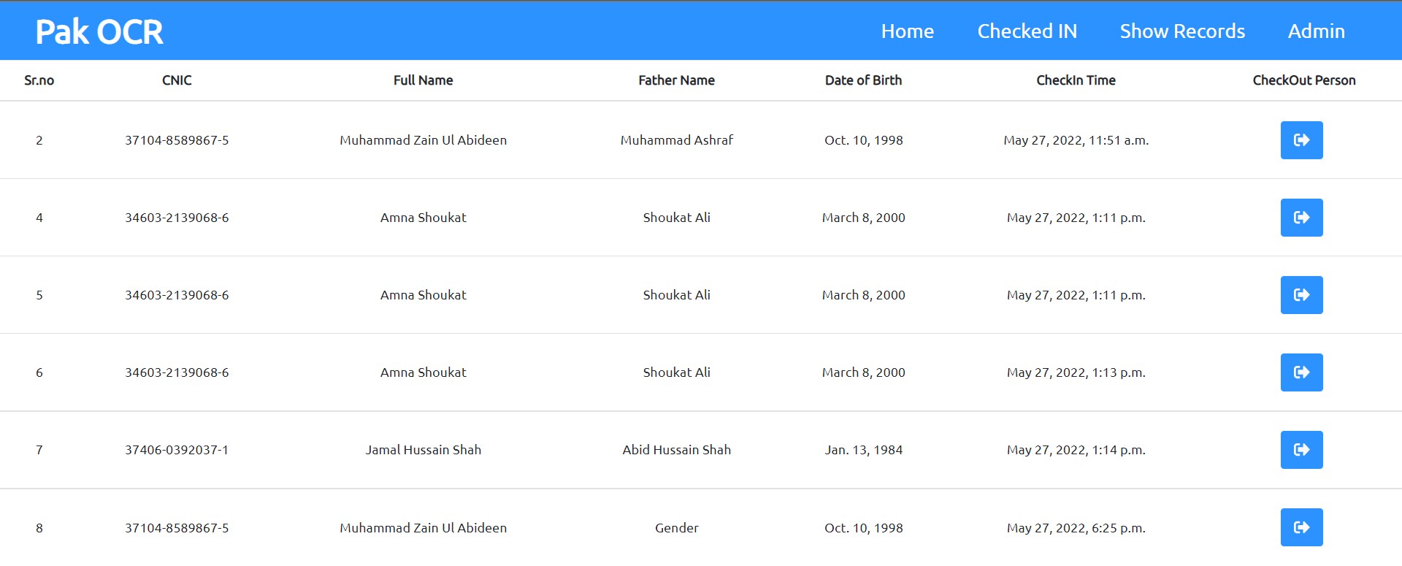Viewport: 1402px width, 566px height.
Task: Check out Amna Shoukat in row 6
Action: pyautogui.click(x=1301, y=372)
